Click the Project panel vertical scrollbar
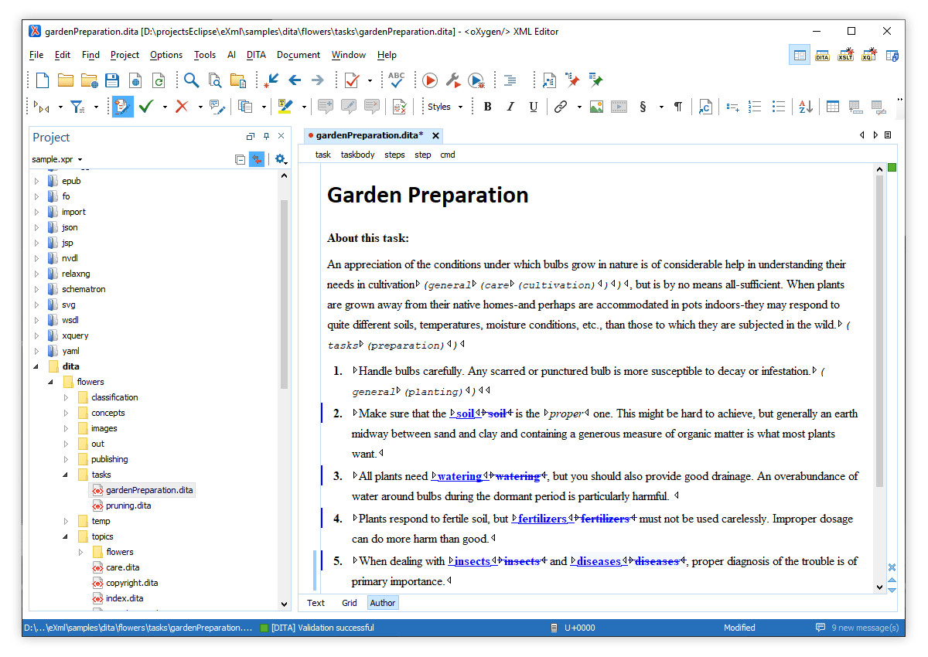Viewport: 928px width, 657px height. click(285, 294)
